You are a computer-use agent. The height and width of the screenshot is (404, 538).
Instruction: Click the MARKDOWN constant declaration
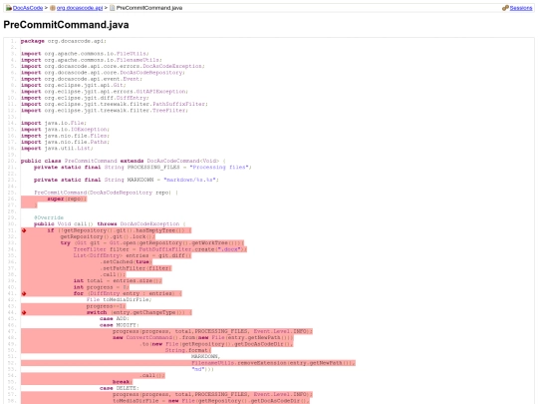coord(127,180)
